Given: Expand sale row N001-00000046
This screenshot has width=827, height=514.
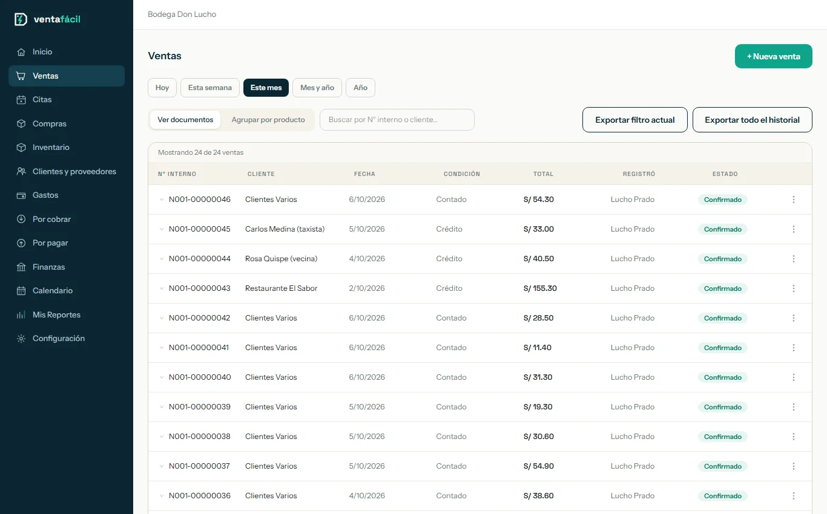Looking at the screenshot, I should click(162, 200).
